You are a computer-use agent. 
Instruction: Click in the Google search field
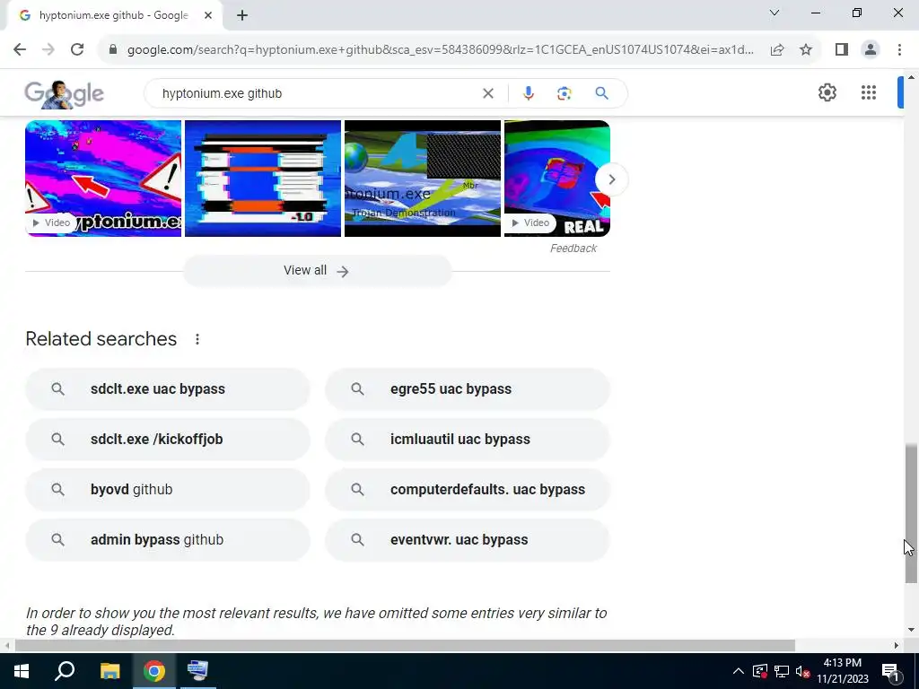point(317,93)
